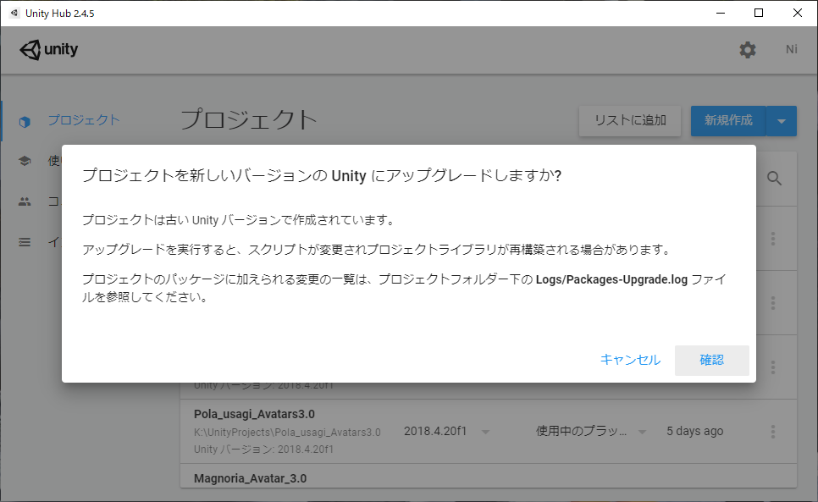Image resolution: width=818 pixels, height=502 pixels.
Task: Click the search magnifier icon
Action: 774,179
